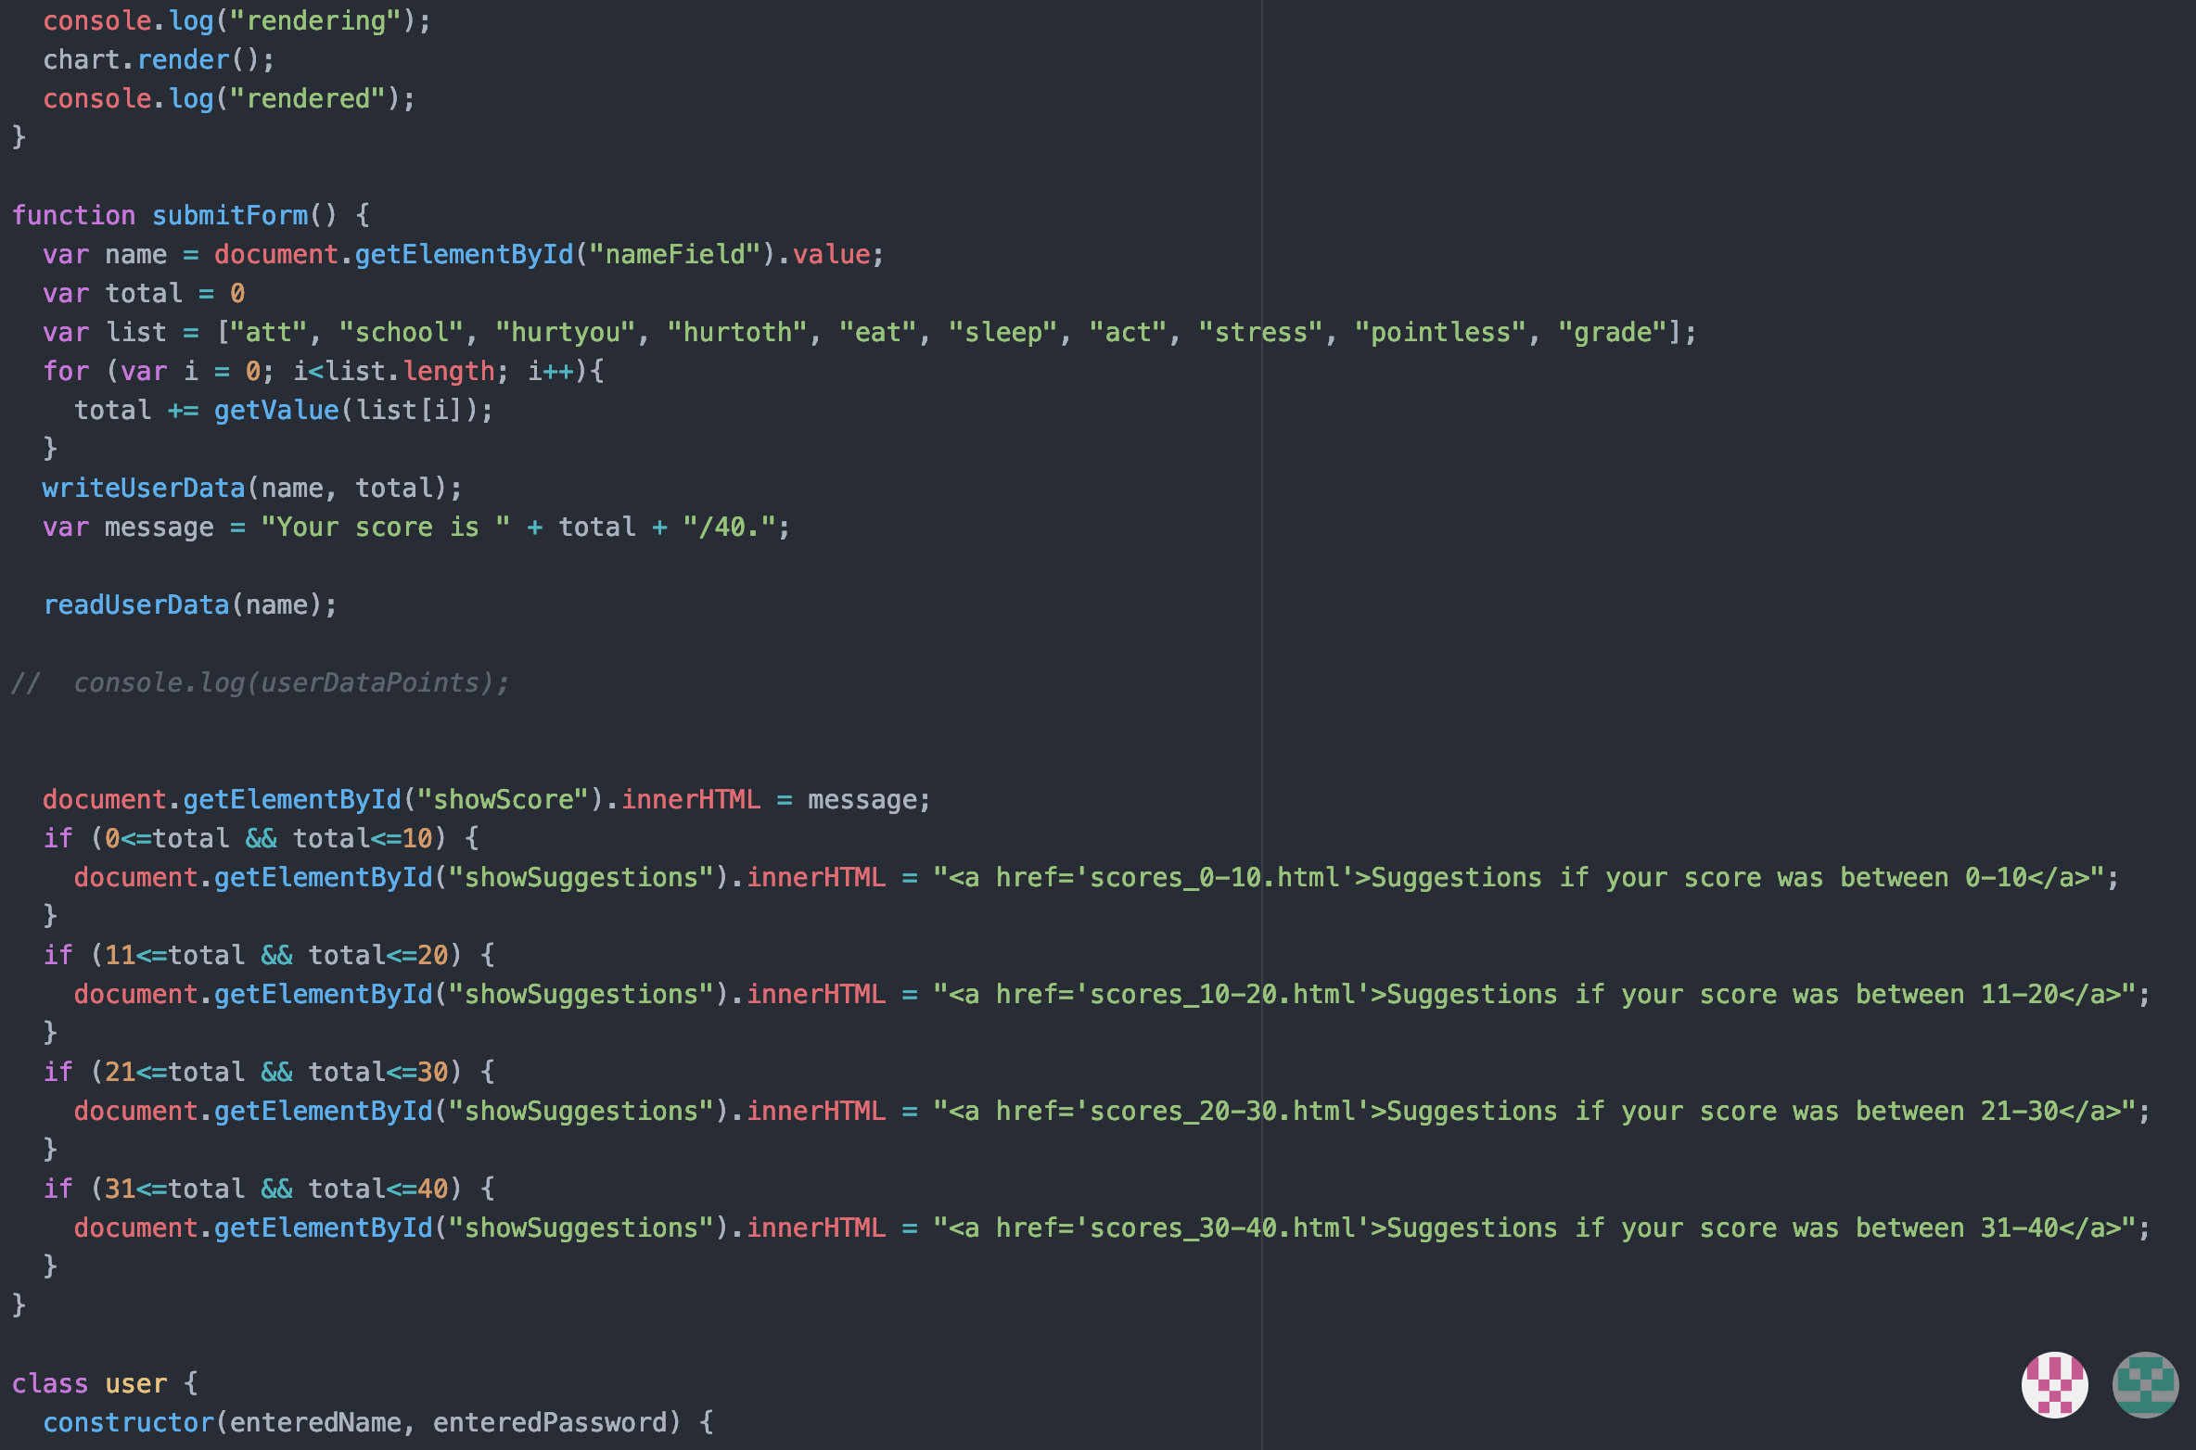Screen dimensions: 2196x1450
Task: Click the "hurtyou" array item
Action: click(x=566, y=332)
